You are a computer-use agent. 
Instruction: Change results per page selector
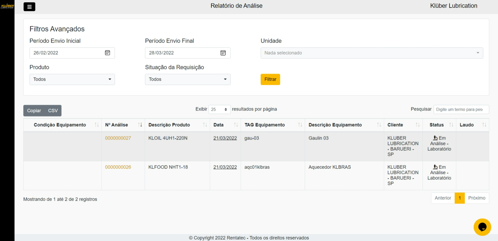click(x=219, y=109)
